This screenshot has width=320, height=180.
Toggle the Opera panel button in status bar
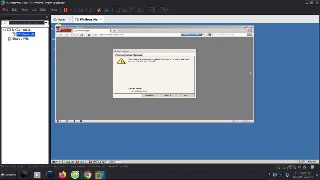(59, 121)
